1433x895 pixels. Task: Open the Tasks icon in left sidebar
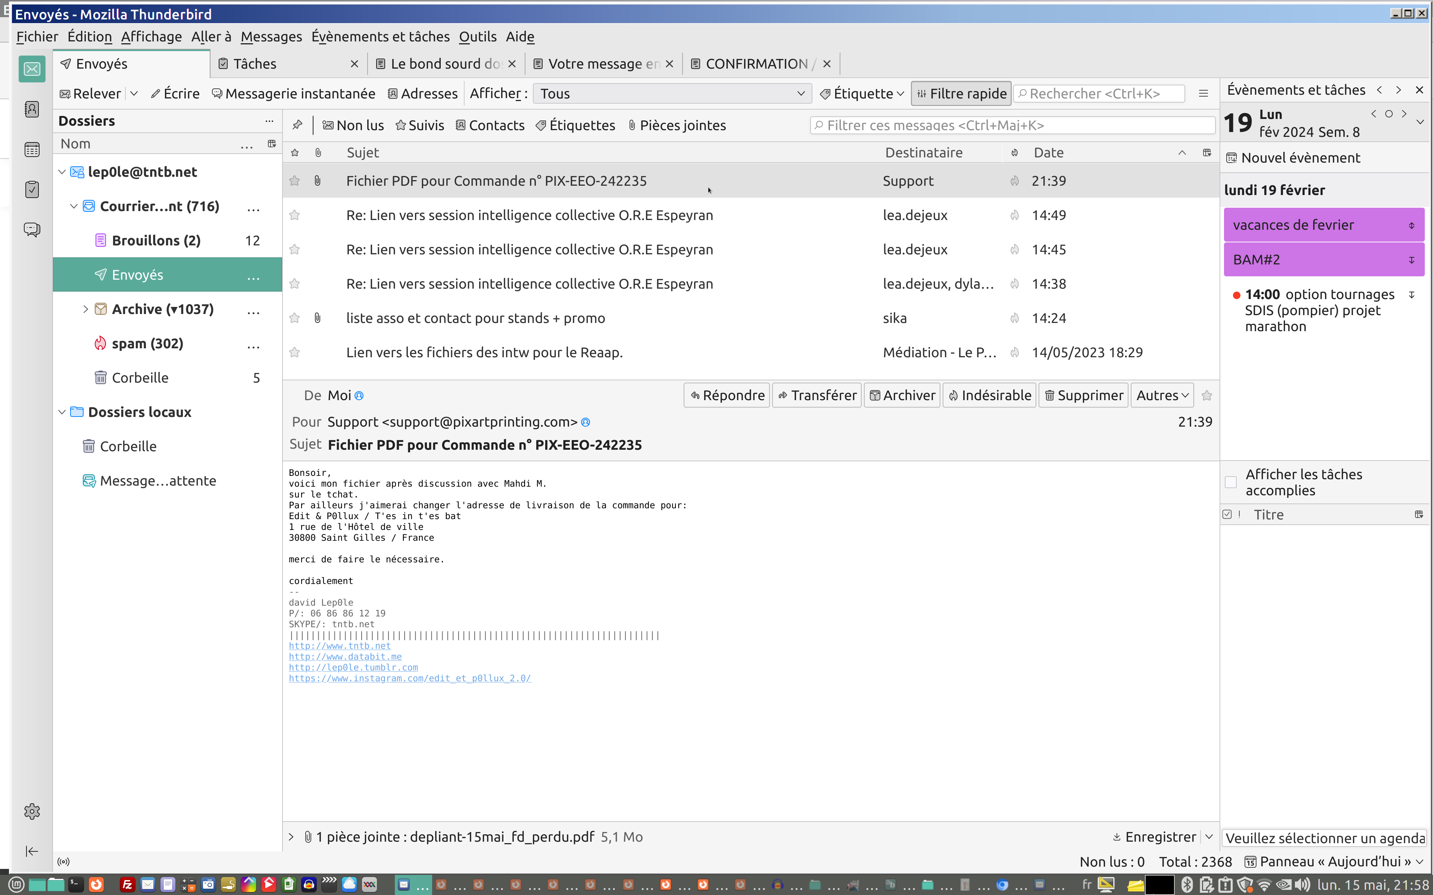coord(32,189)
